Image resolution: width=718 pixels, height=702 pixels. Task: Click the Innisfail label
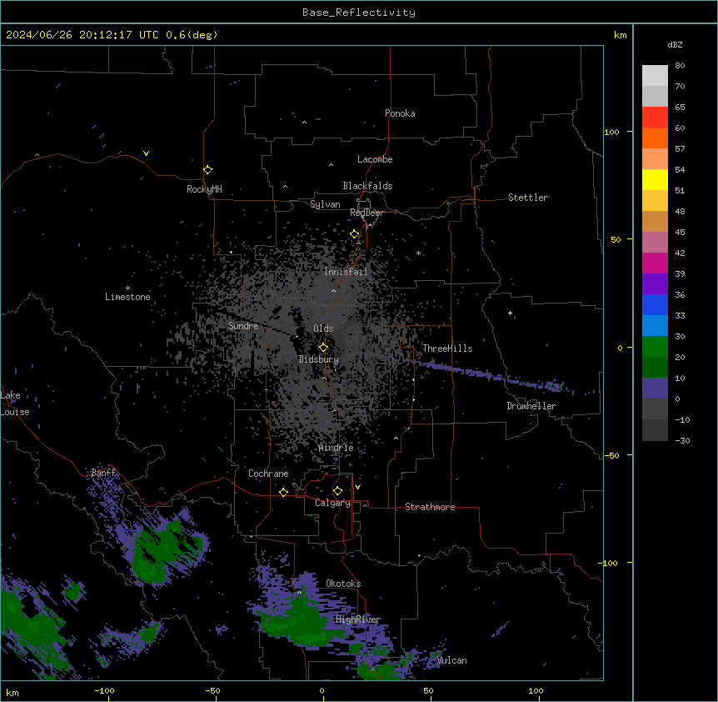(346, 272)
